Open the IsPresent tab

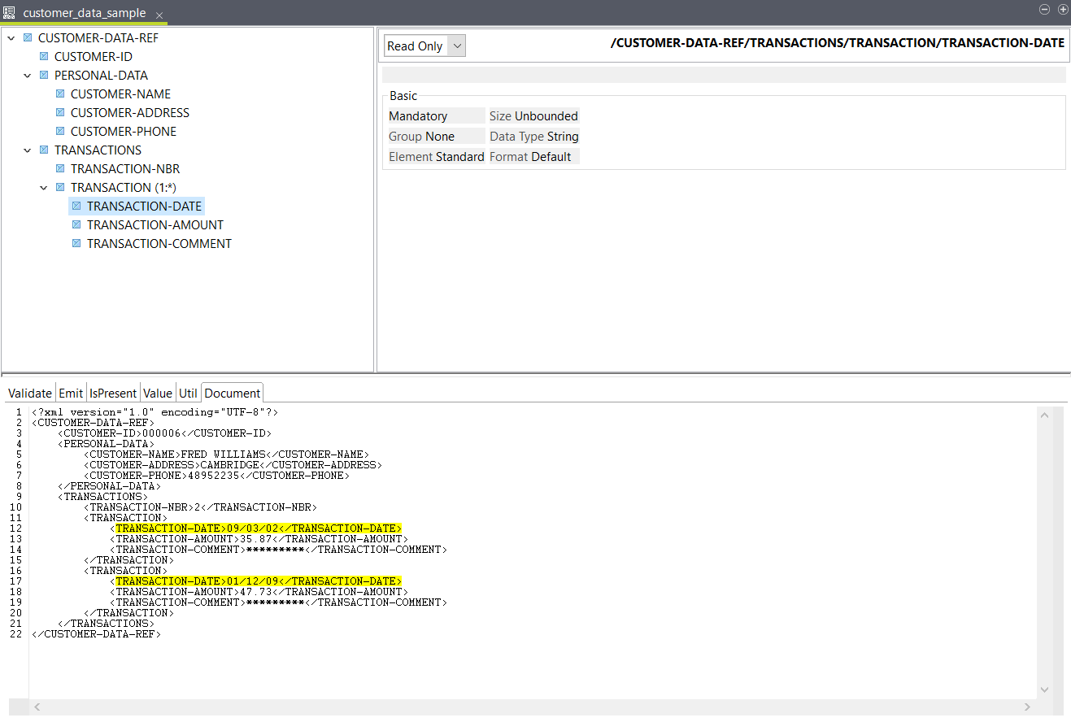pos(113,394)
